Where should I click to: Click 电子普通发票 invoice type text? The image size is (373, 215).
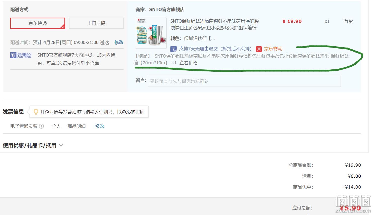[24, 126]
